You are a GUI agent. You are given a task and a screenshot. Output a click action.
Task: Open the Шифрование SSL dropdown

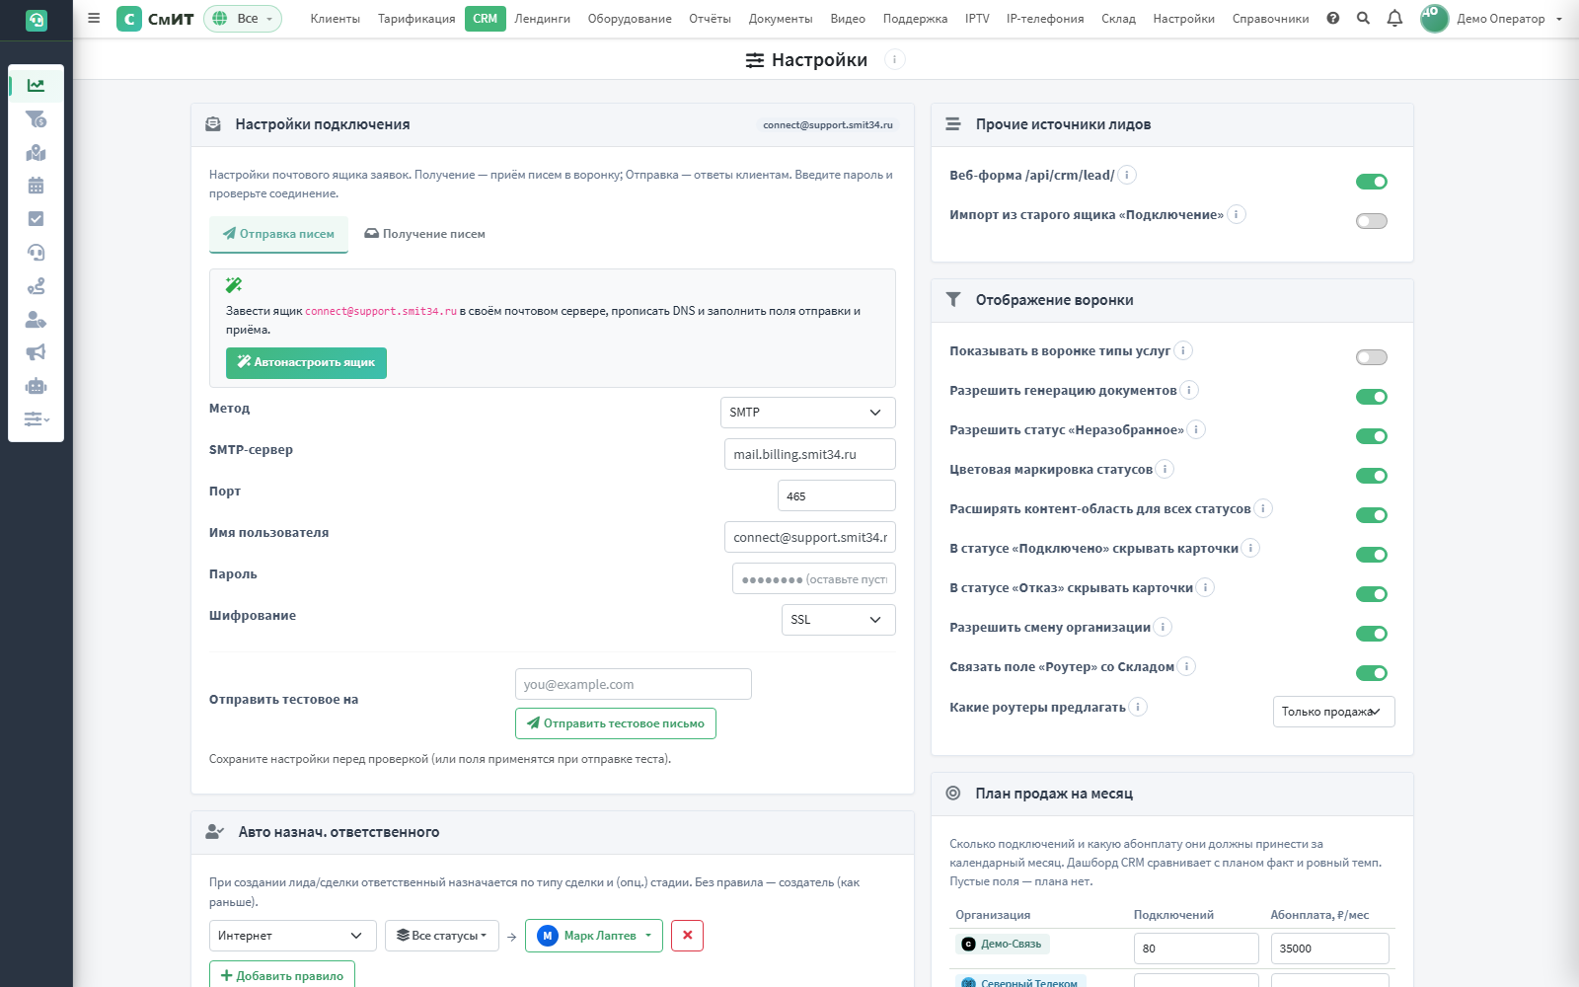[839, 620]
